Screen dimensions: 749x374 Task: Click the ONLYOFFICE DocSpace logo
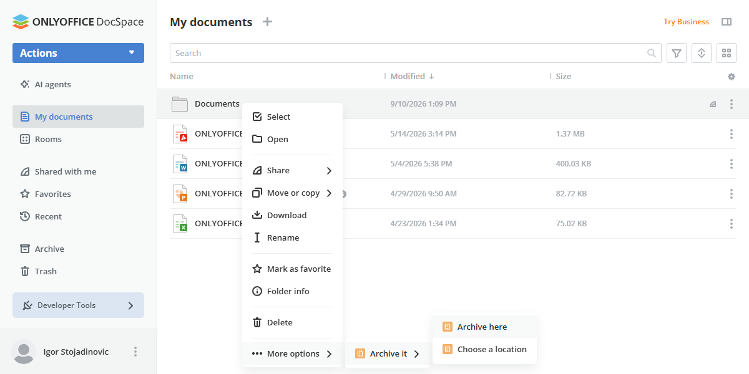click(x=78, y=22)
